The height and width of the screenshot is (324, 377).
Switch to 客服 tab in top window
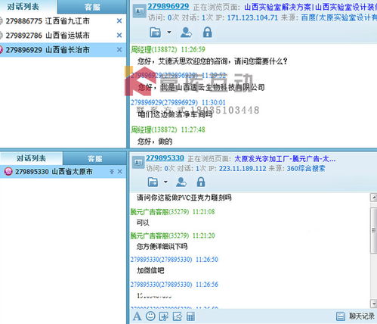pyautogui.click(x=92, y=7)
